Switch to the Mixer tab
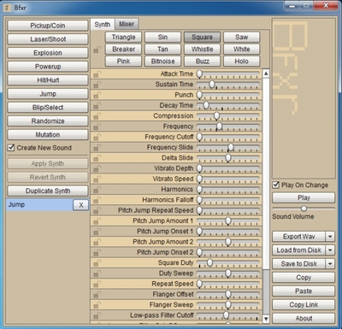The width and height of the screenshot is (342, 329). coord(127,24)
